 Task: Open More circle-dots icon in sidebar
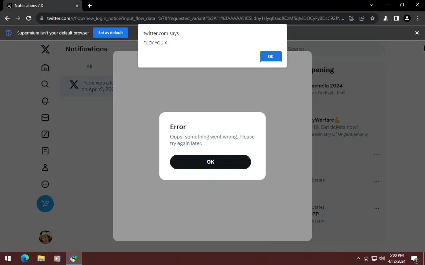coord(45,184)
